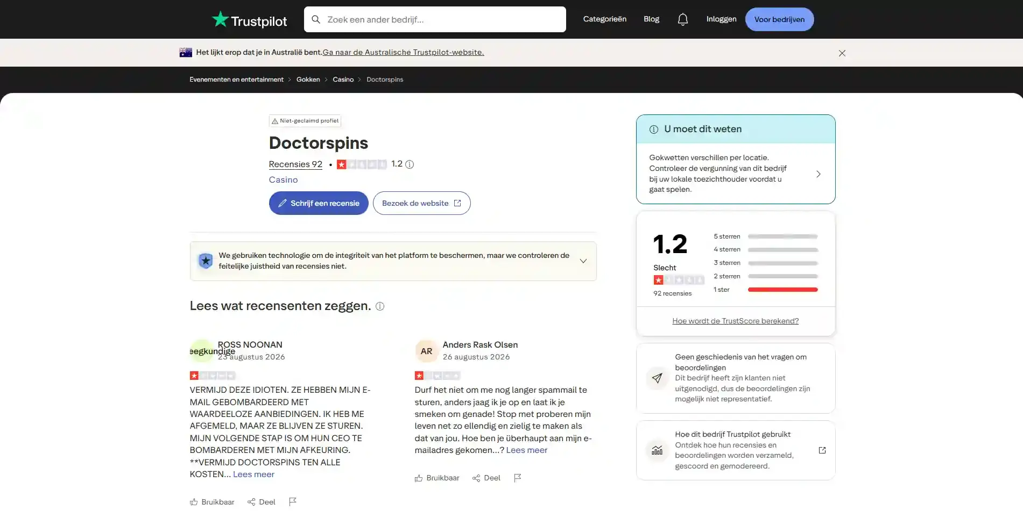Click Inloggen to sign in
Screen dimensions: 1023x511
tap(721, 19)
